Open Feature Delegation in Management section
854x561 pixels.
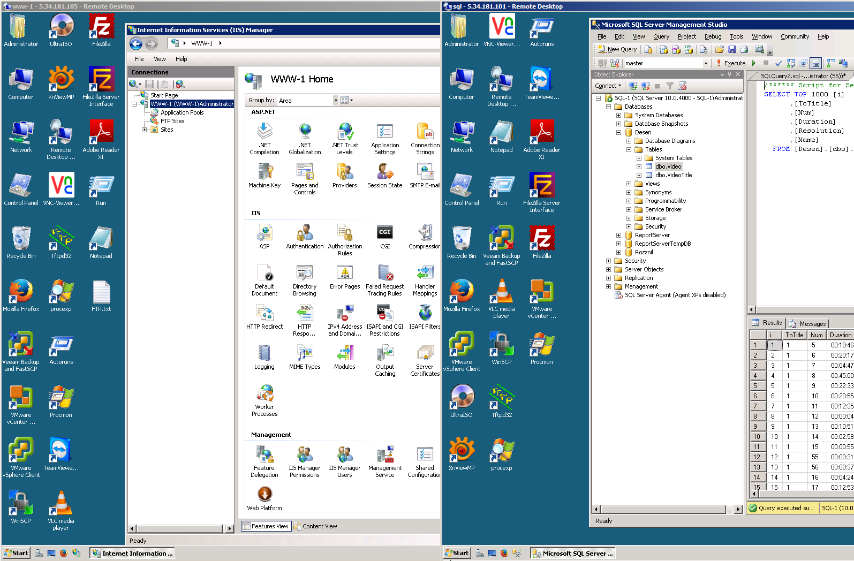(x=264, y=461)
